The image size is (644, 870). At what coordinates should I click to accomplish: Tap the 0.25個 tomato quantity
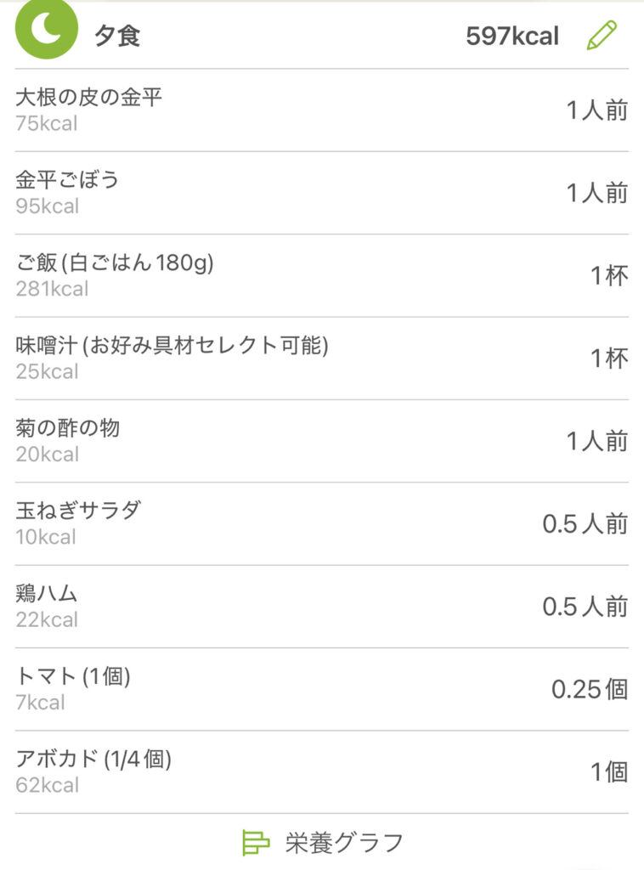tap(589, 689)
